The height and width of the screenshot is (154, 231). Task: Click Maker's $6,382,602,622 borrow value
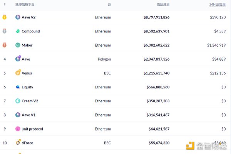click(157, 45)
